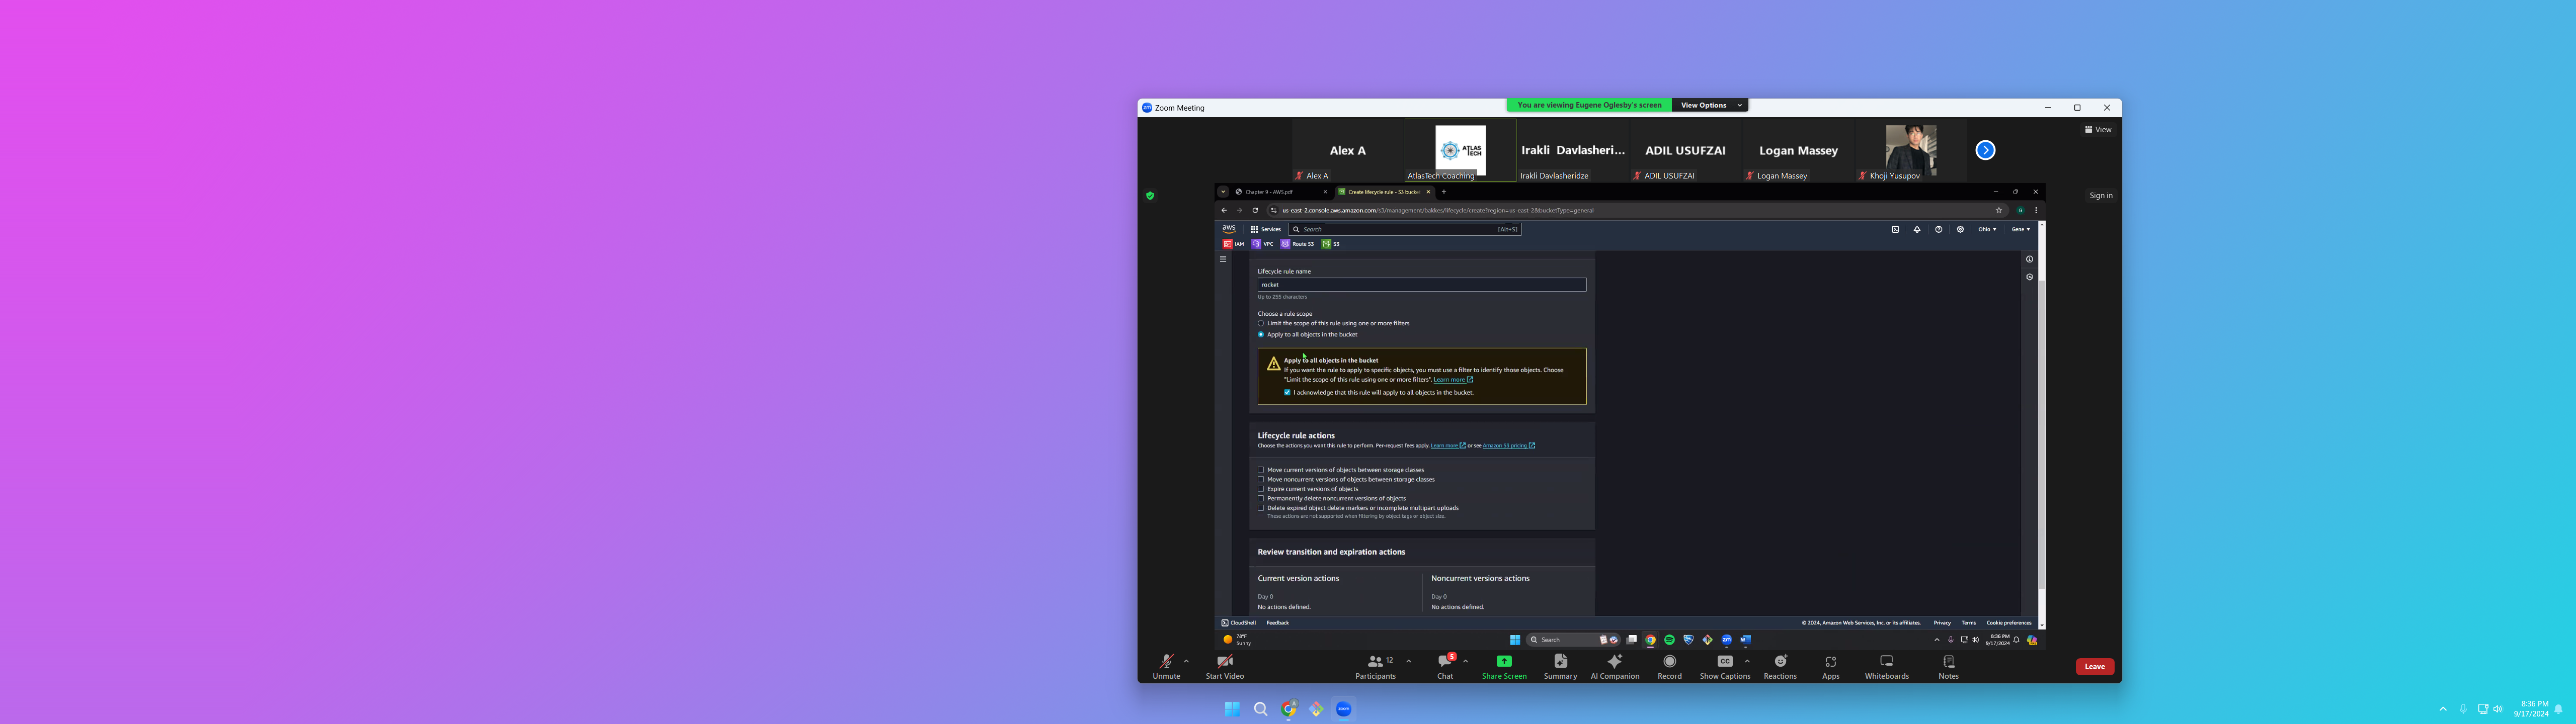
Task: Open the meeting Notes
Action: pos(1948,662)
